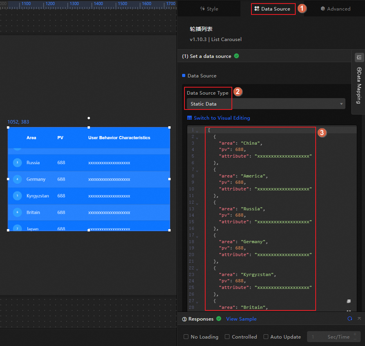Click the row number 4 badge beside Germany
The width and height of the screenshot is (365, 346).
coord(17,179)
